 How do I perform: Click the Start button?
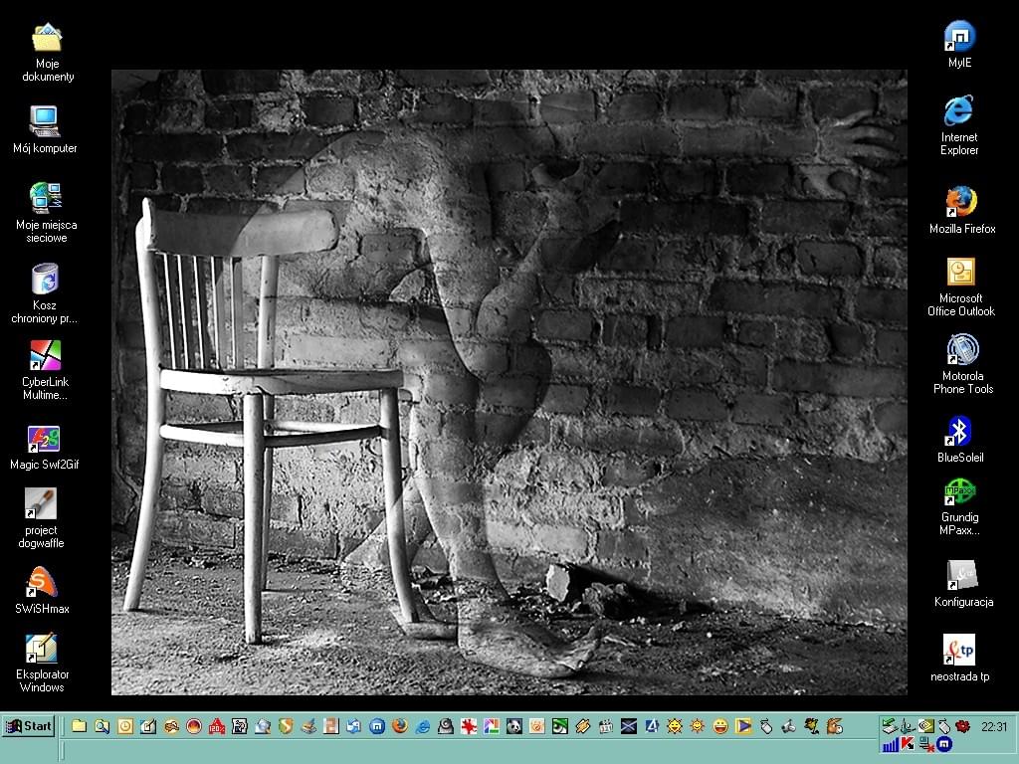click(28, 726)
